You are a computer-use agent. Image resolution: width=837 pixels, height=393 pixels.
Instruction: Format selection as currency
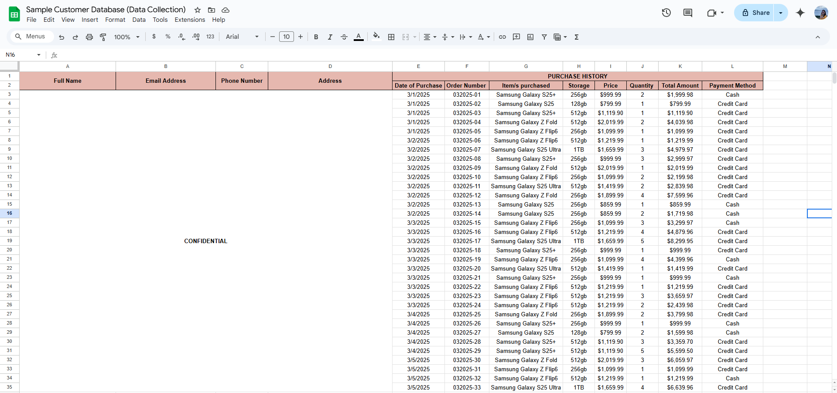click(154, 37)
